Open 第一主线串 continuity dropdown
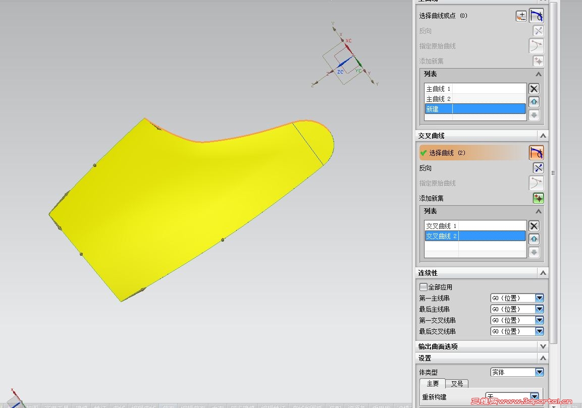582x408 pixels. tap(517, 298)
